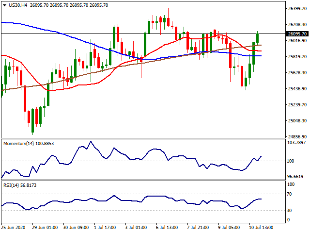Click the 25239.70 price axis label
Viewport: 310px width, 233px height.
(x=297, y=104)
